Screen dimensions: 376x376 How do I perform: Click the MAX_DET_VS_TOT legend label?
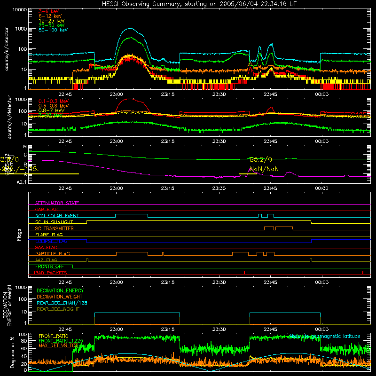pyautogui.click(x=58, y=345)
